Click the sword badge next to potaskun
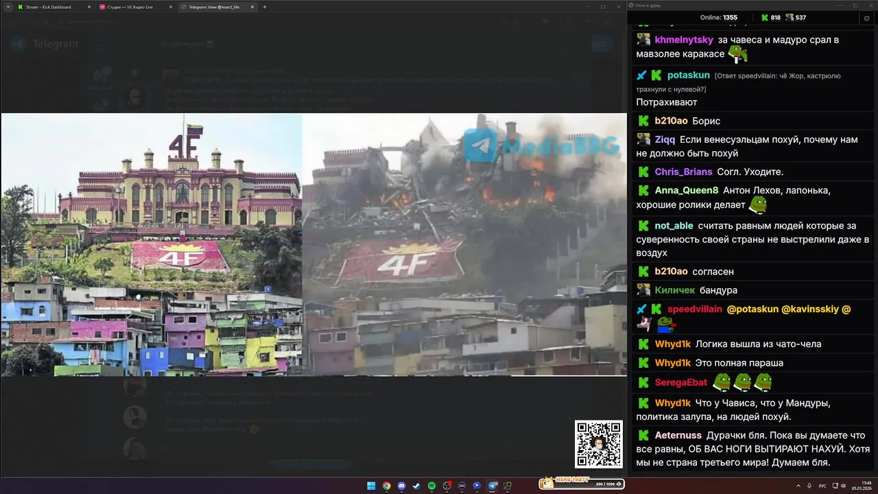The image size is (878, 494). coord(641,75)
